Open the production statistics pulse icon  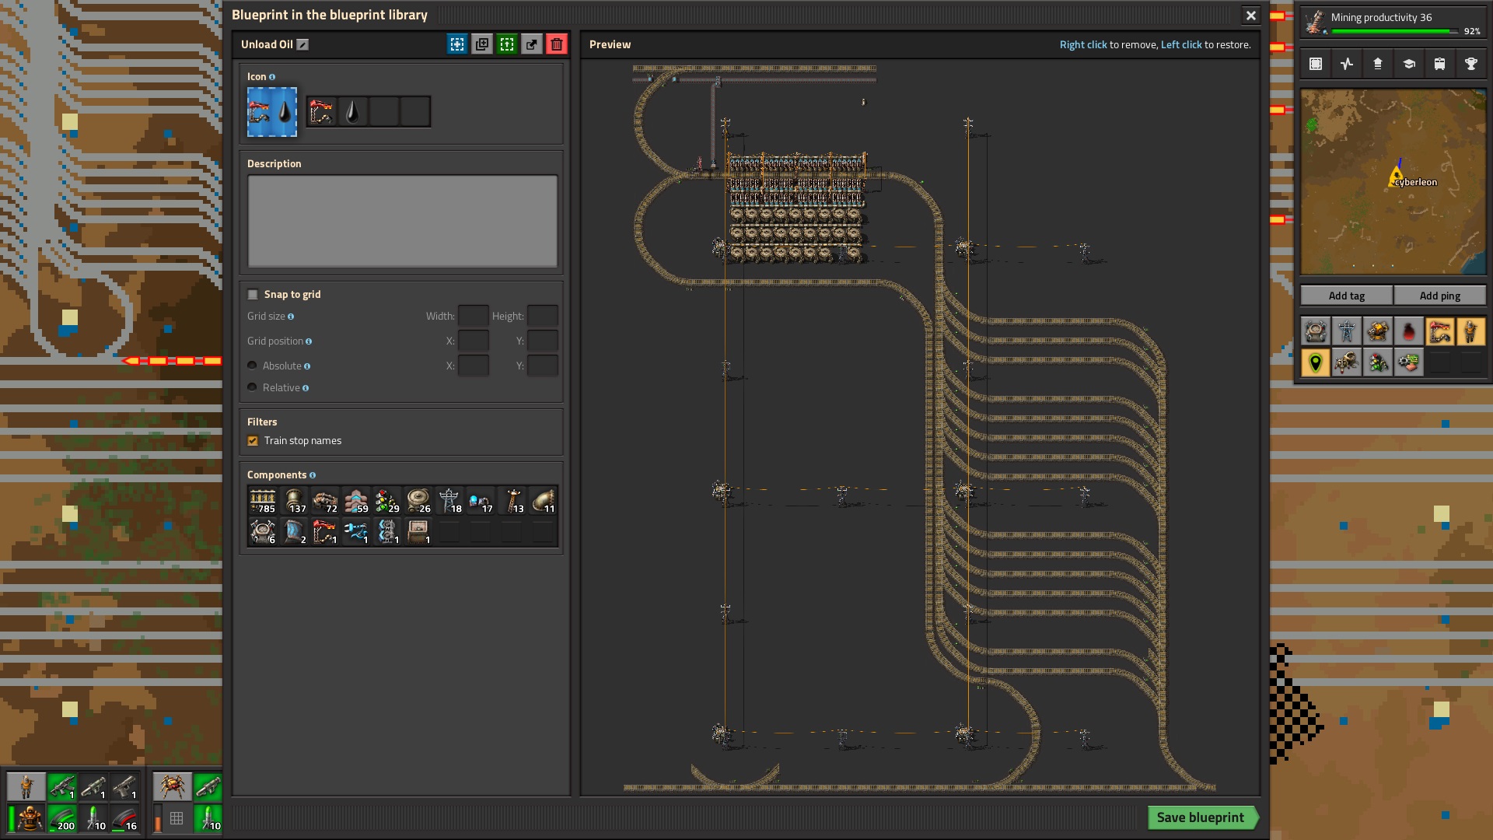(x=1347, y=64)
